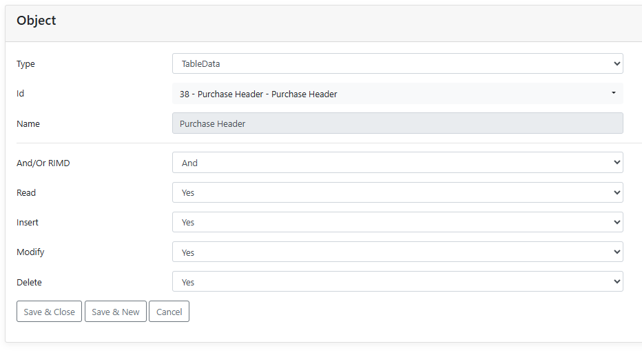Open the Id selector showing Purchase Header
The image size is (642, 353).
pos(397,94)
